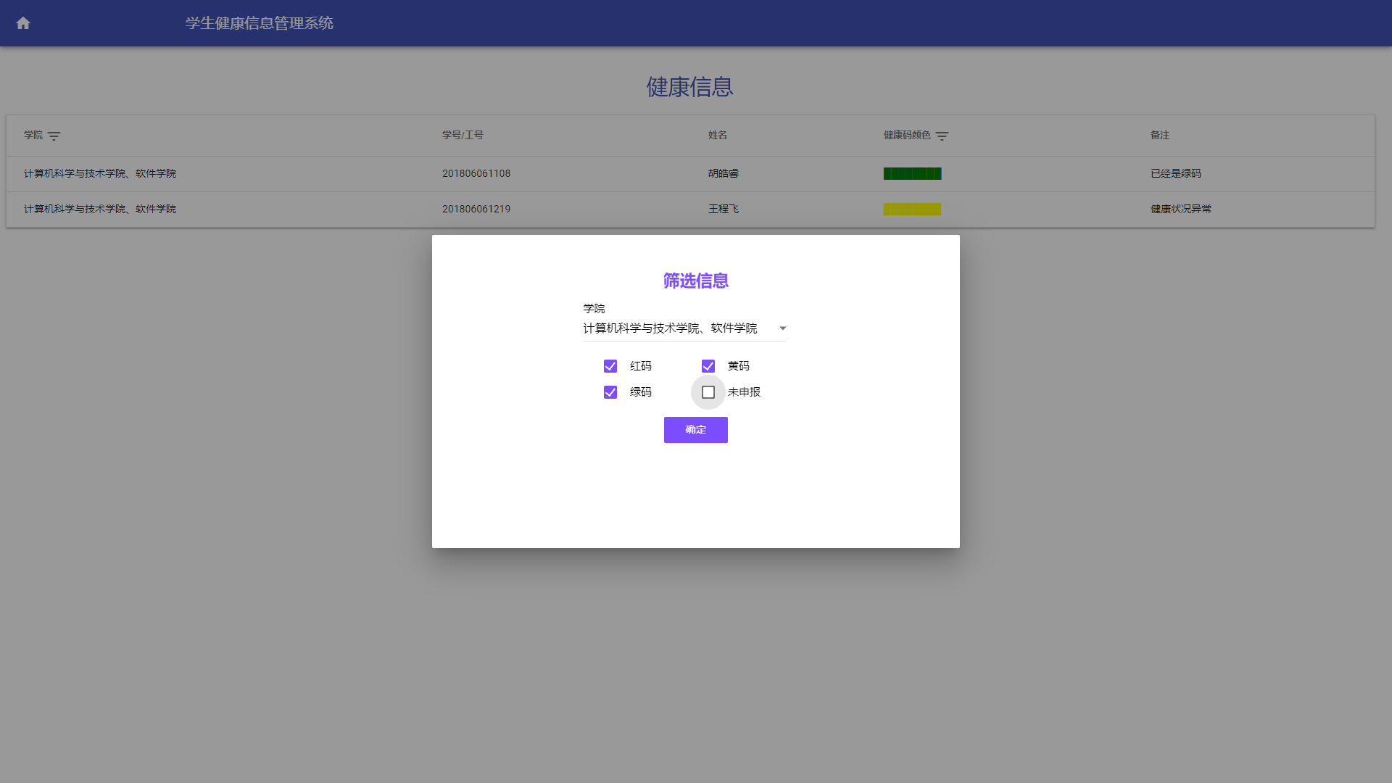Click the 姓名 column header
Viewport: 1392px width, 783px height.
click(717, 136)
